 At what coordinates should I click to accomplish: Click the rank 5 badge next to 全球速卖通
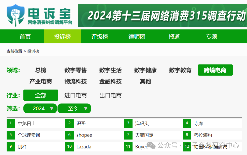pyautogui.click(x=11, y=135)
